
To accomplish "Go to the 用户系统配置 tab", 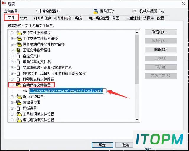I will pyautogui.click(x=99, y=18).
